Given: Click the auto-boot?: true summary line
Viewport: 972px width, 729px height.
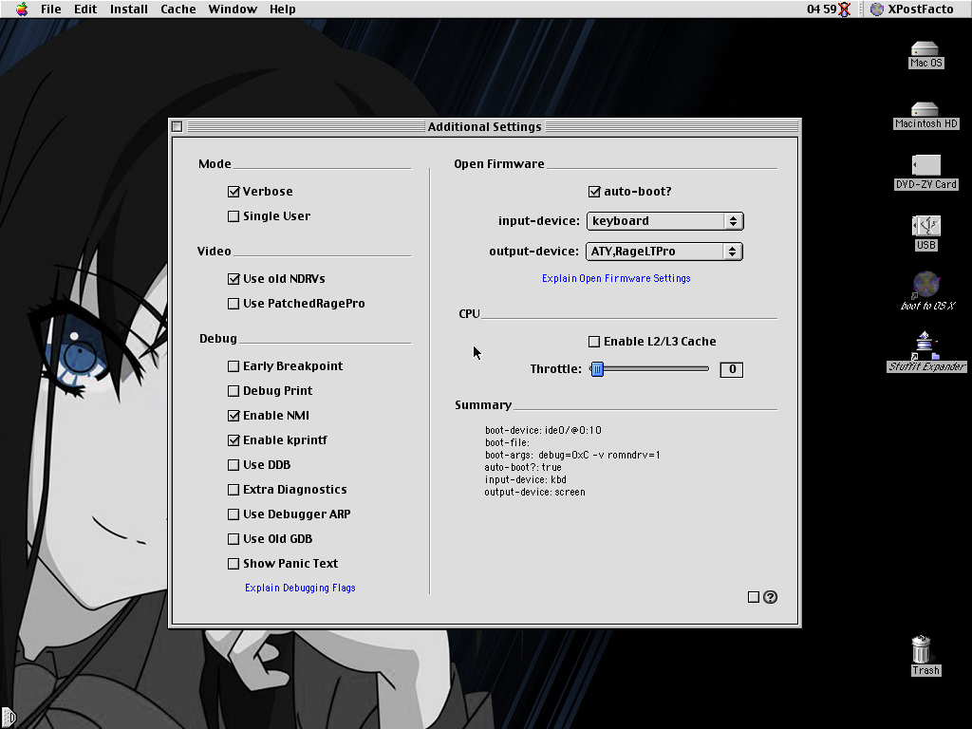Looking at the screenshot, I should [x=523, y=467].
